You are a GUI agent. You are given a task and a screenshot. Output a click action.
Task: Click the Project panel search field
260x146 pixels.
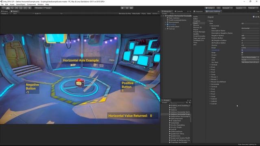178,103
